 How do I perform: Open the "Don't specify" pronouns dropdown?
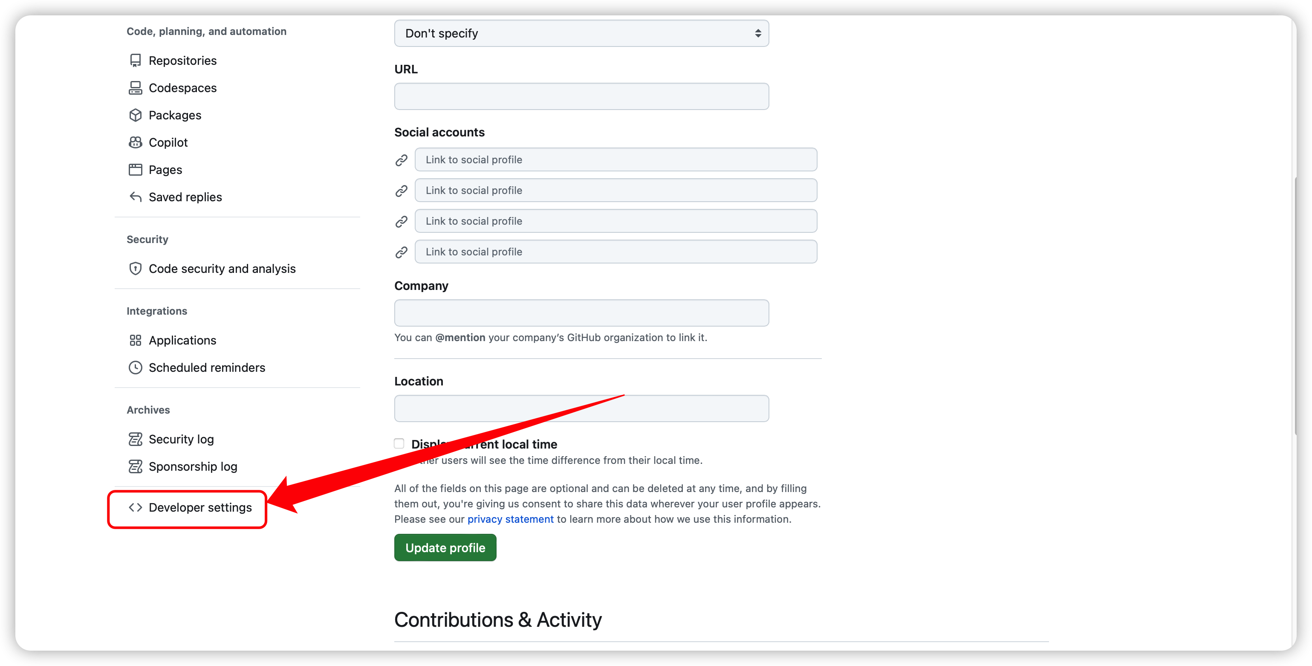pyautogui.click(x=581, y=34)
